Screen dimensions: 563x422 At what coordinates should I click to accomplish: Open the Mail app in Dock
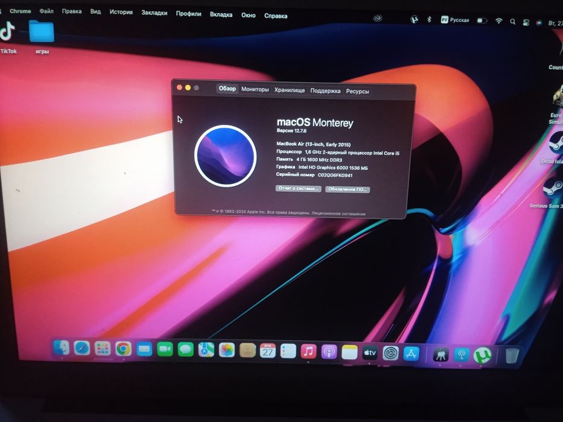click(x=144, y=349)
